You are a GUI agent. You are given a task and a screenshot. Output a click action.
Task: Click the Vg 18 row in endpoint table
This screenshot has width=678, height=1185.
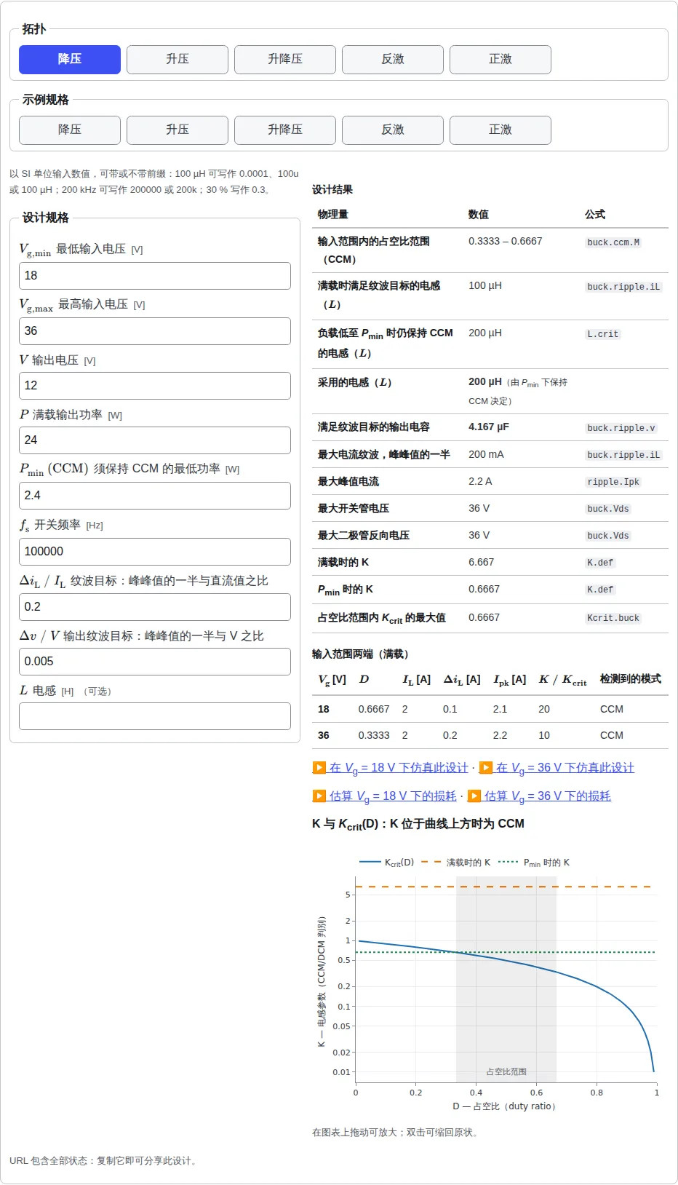tap(490, 709)
